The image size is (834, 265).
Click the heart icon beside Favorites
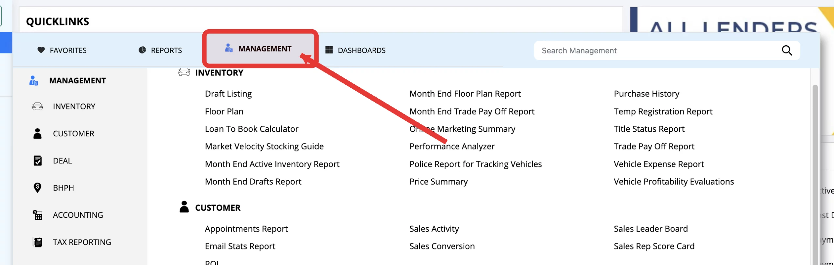(x=41, y=50)
